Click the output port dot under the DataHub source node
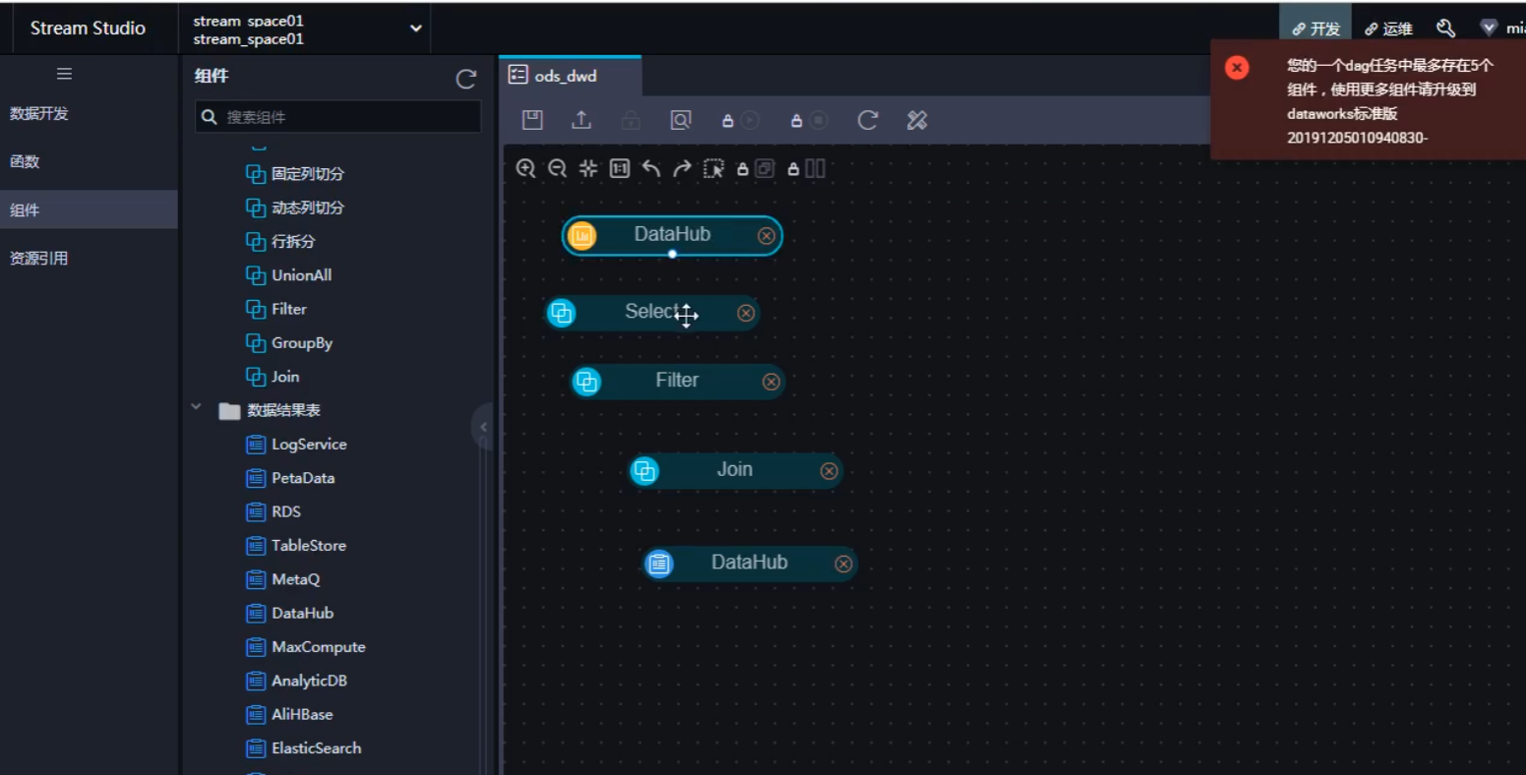 pos(672,254)
